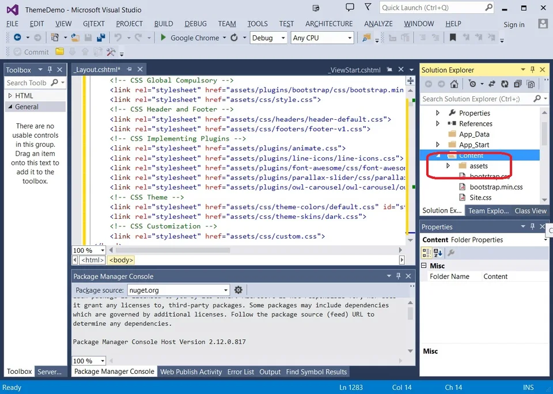
Task: Click the Package Manager Console settings gear
Action: (x=238, y=290)
